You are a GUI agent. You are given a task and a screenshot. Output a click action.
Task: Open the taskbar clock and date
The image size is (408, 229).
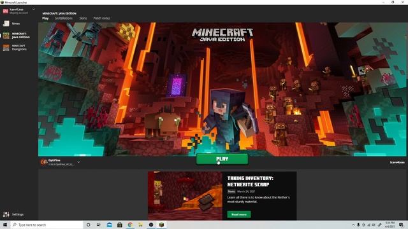[390, 225]
